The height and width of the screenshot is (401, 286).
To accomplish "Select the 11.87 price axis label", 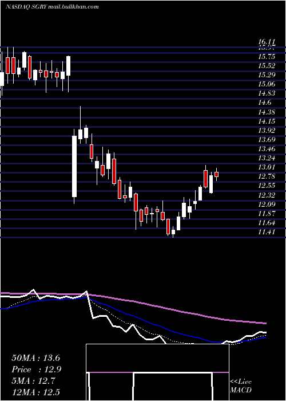I will 267,214.
